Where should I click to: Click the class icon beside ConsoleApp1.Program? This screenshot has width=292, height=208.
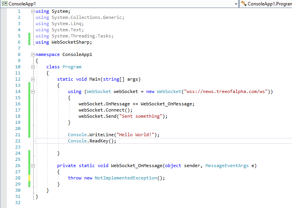243,3
